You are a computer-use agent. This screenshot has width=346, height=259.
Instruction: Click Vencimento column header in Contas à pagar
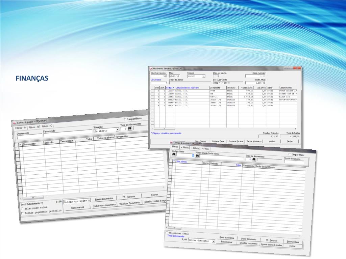68,141
